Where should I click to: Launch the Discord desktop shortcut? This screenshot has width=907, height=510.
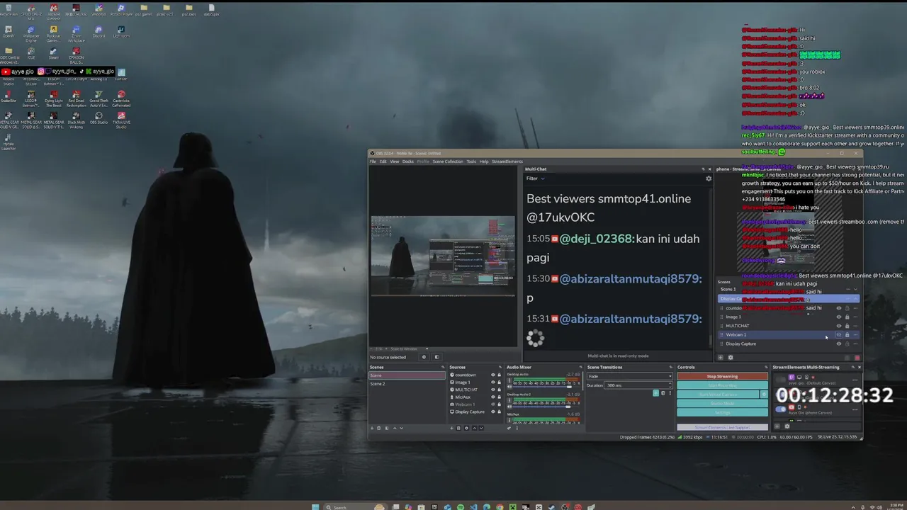(x=98, y=31)
